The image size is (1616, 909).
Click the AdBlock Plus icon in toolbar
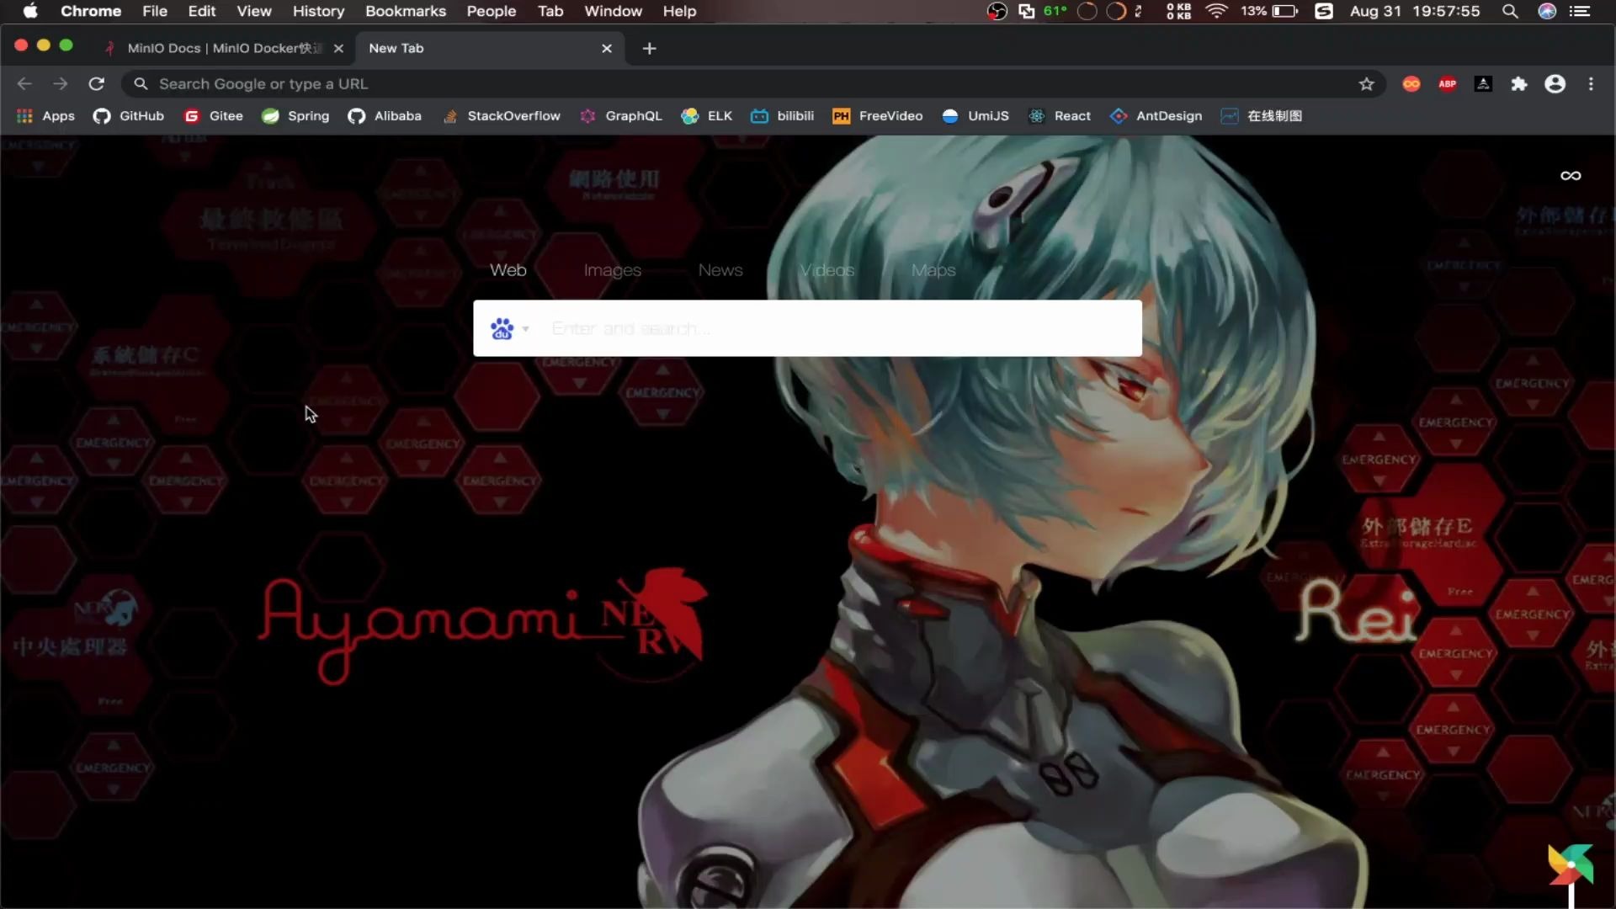1448,83
